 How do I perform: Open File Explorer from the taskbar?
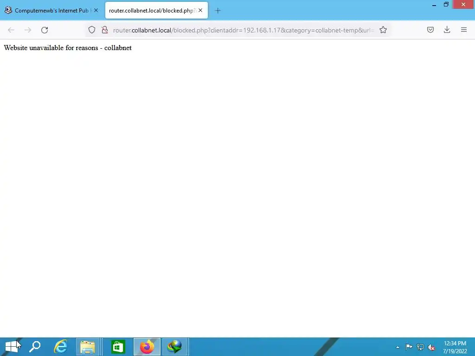click(88, 347)
